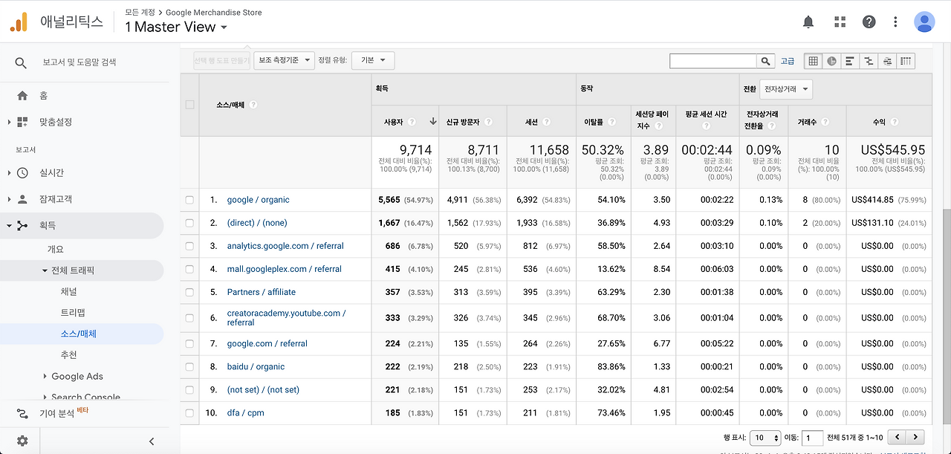951x454 pixels.
Task: Collapse the sidebar with the chevron
Action: point(152,441)
